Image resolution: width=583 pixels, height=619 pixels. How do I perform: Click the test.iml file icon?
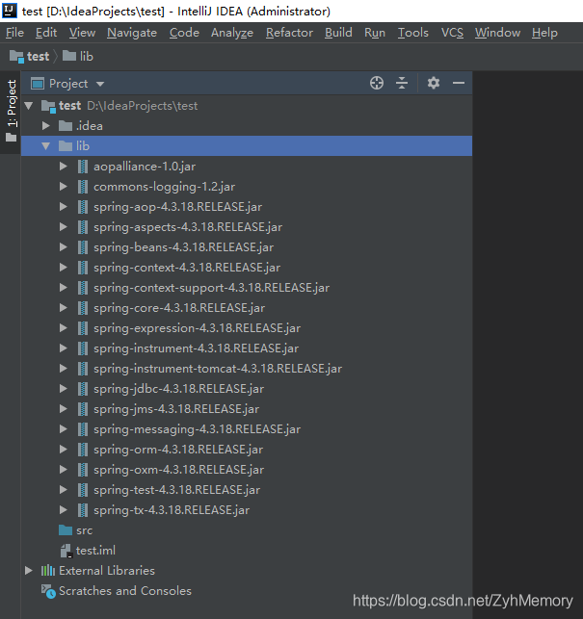pos(66,551)
